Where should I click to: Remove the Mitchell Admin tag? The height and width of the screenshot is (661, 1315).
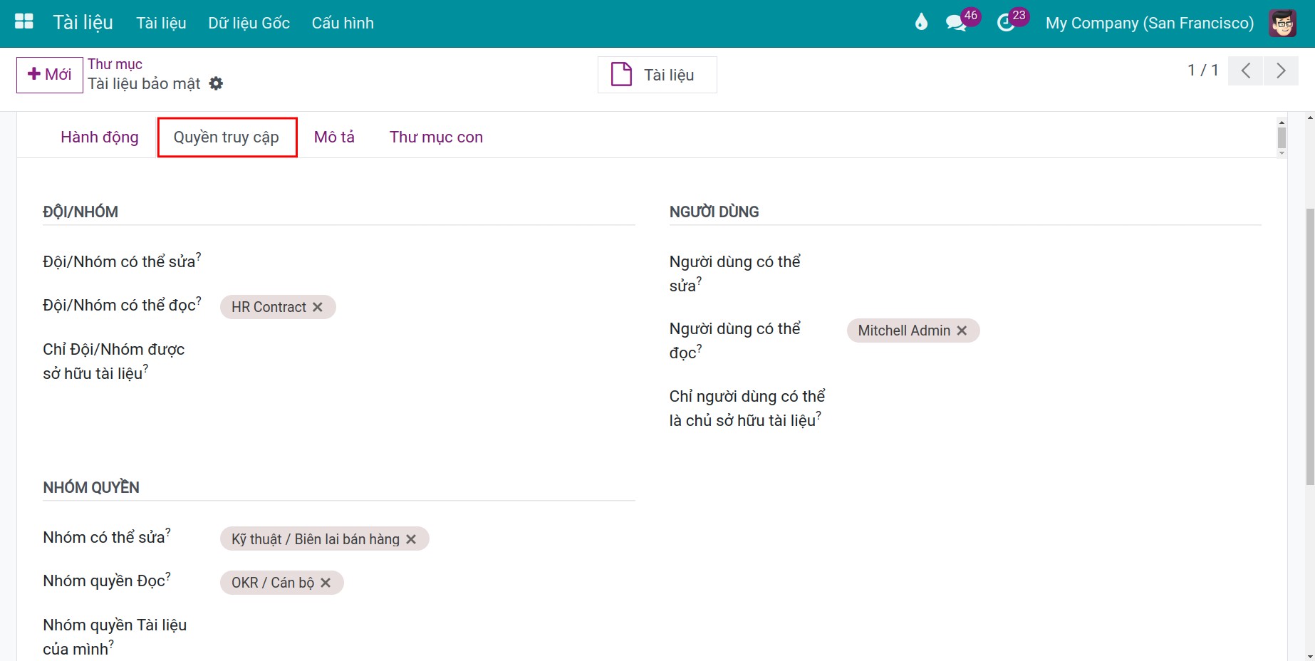[962, 330]
